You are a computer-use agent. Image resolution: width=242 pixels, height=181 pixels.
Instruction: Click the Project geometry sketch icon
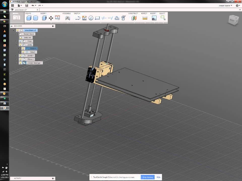click(x=123, y=18)
